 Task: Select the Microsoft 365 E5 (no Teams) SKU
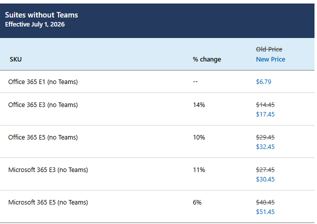click(x=48, y=202)
